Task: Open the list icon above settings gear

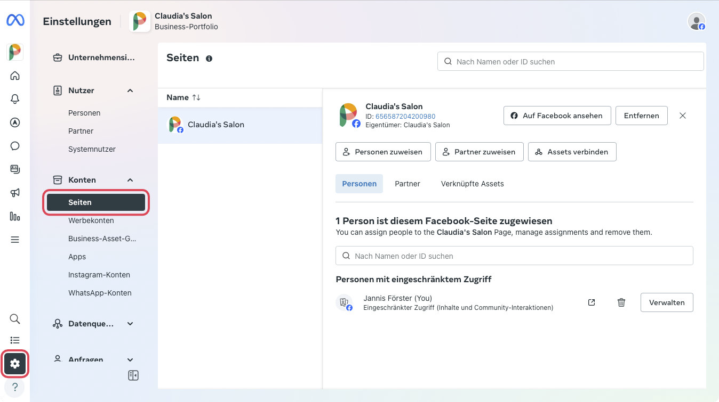Action: tap(15, 340)
